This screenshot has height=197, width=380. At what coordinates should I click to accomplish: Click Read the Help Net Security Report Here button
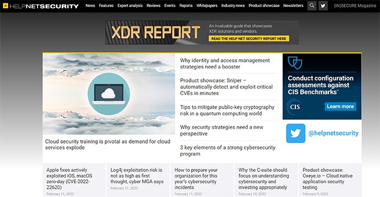point(249,39)
